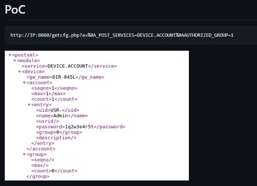Click the empty usrid tag
The height and width of the screenshot is (186, 257).
point(47,121)
